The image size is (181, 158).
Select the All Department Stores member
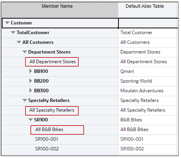[53, 62]
